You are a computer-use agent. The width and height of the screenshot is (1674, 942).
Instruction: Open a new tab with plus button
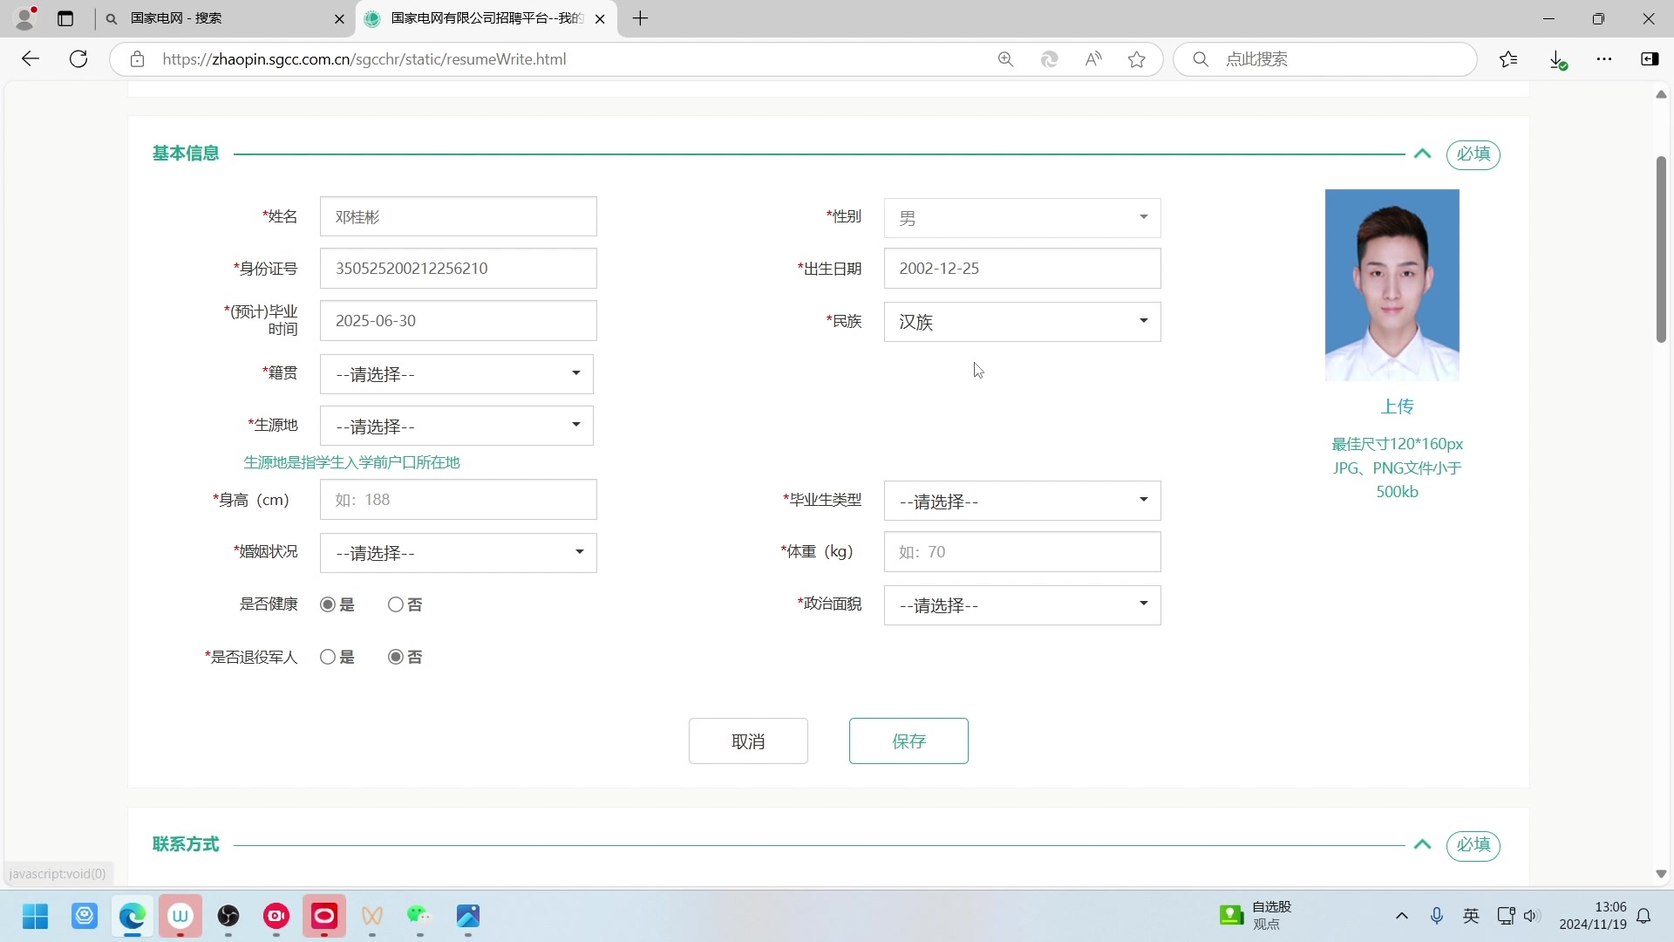(641, 18)
